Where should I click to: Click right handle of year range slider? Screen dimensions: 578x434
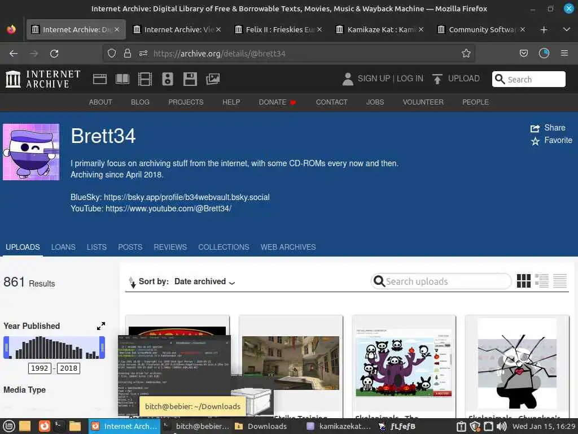[103, 348]
